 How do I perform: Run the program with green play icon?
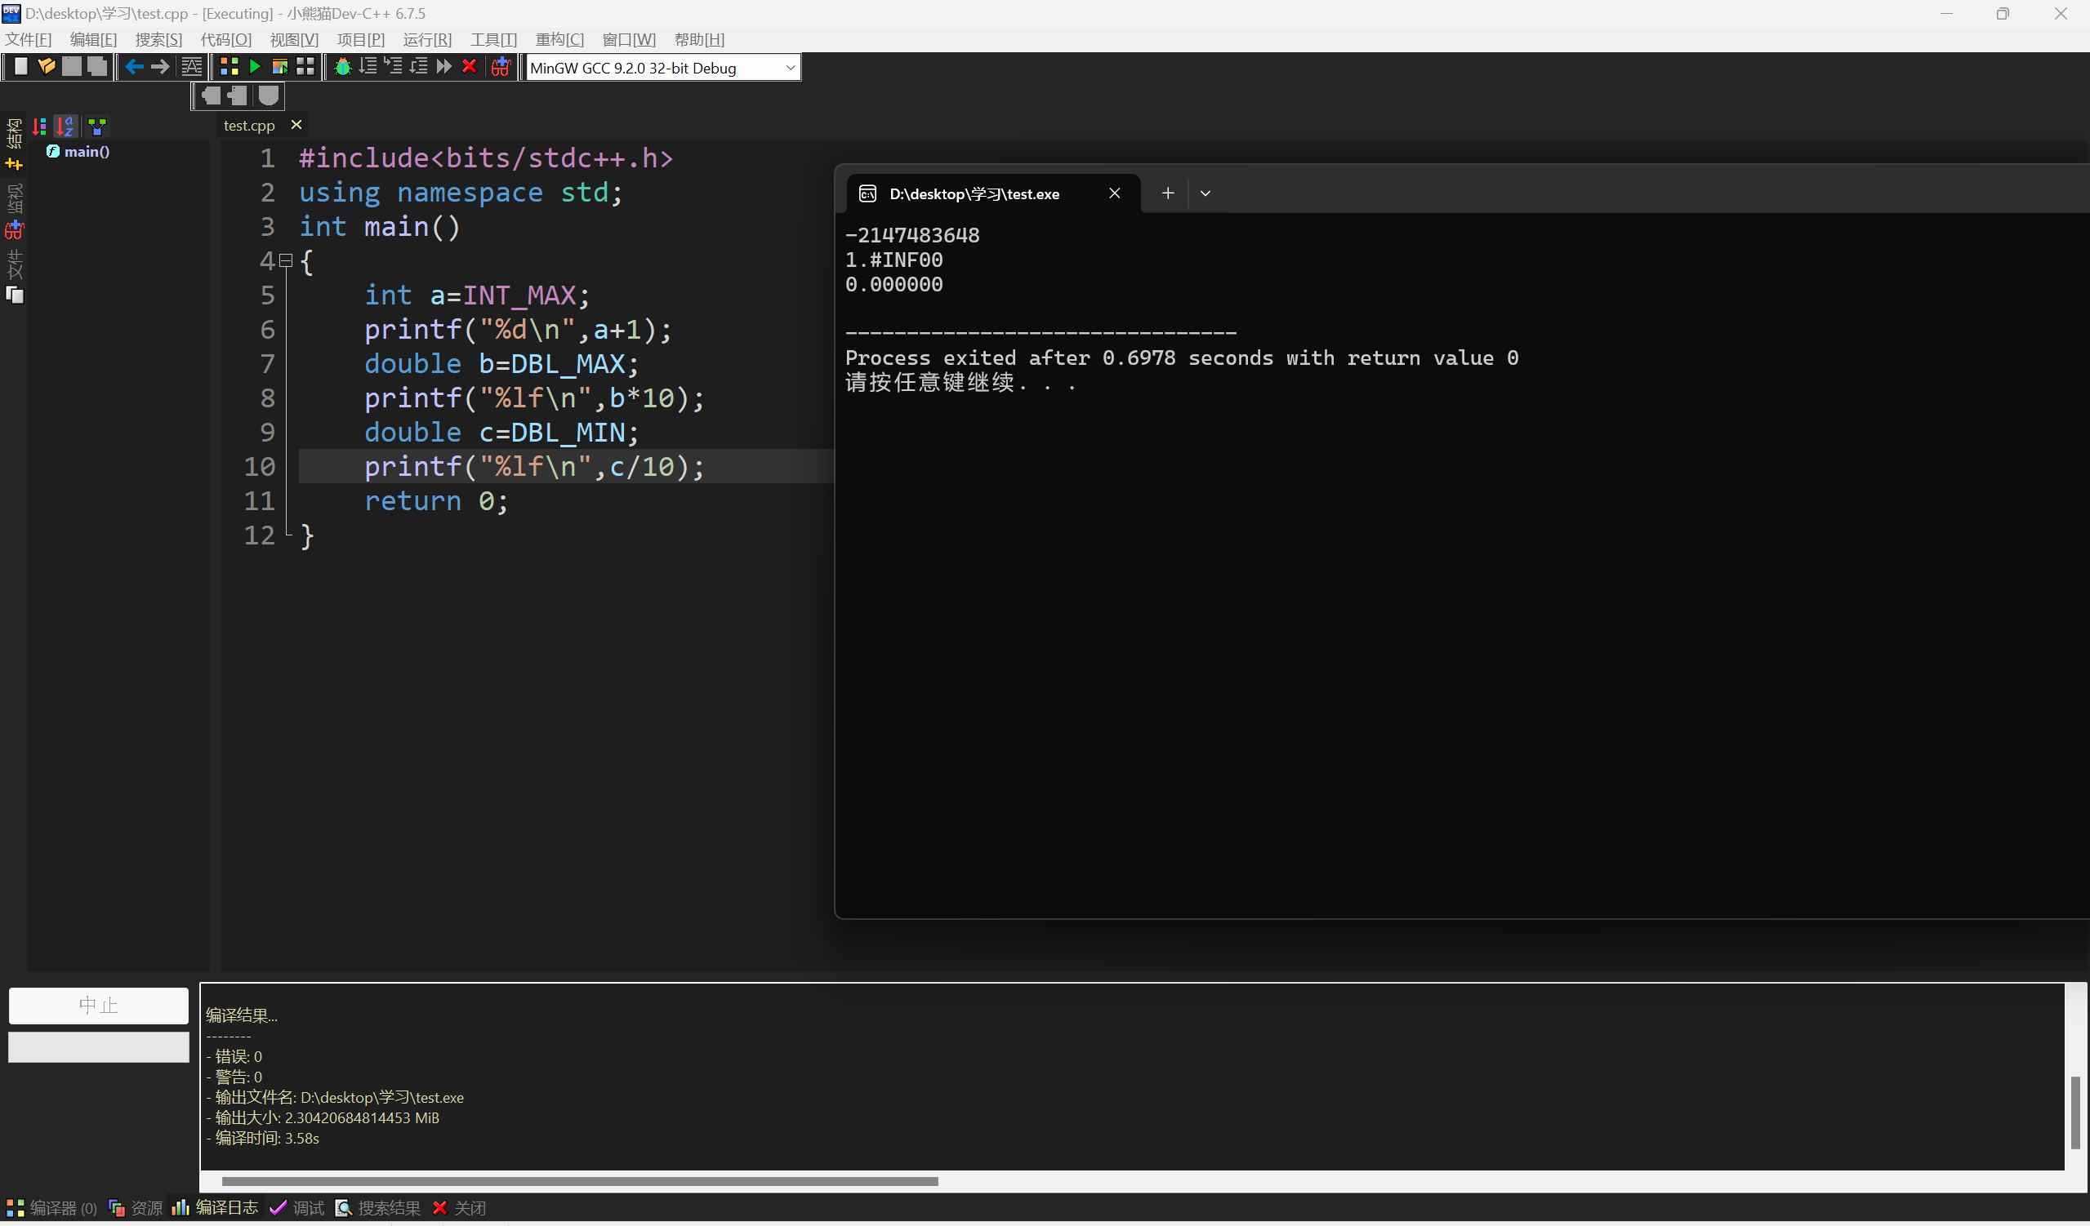[255, 67]
